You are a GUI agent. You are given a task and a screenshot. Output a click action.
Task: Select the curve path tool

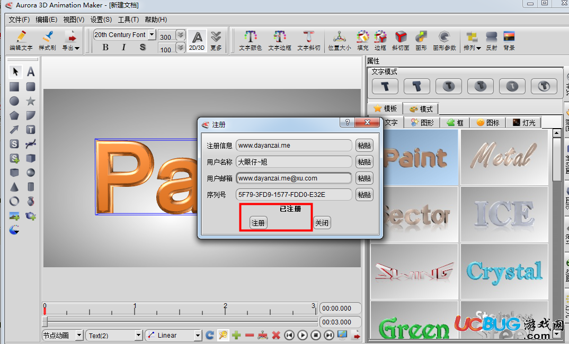[x=31, y=144]
